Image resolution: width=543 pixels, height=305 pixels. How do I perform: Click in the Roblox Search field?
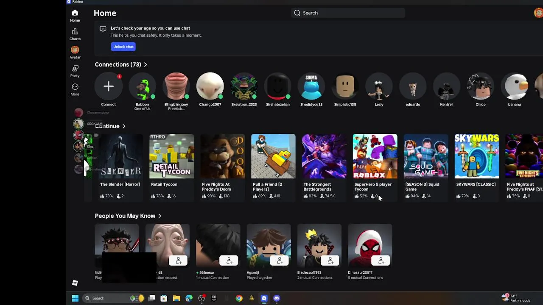click(348, 13)
